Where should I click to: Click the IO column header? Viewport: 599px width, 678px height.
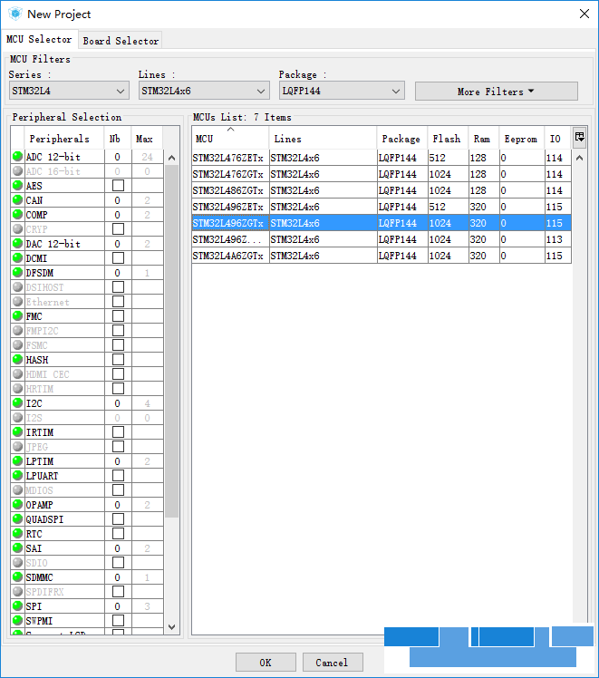[557, 139]
